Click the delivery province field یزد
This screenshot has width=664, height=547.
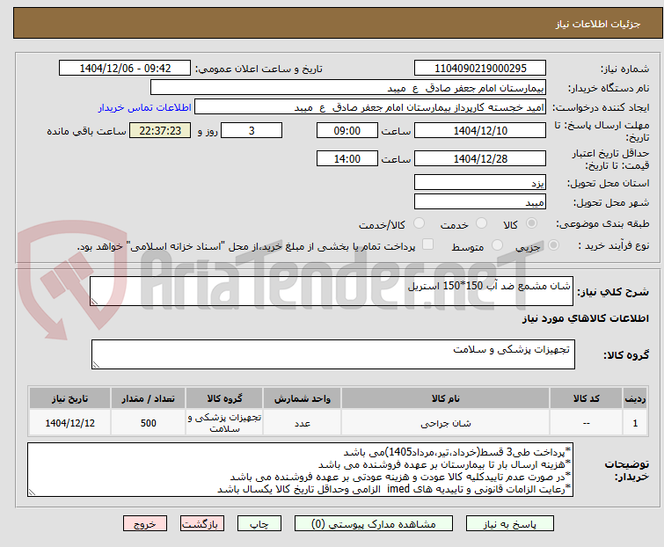pyautogui.click(x=480, y=182)
